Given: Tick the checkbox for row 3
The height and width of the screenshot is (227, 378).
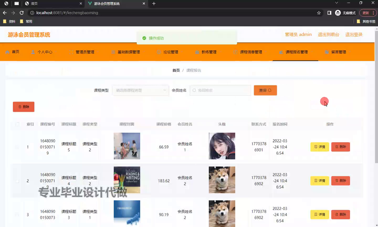Looking at the screenshot, I should coord(17,215).
